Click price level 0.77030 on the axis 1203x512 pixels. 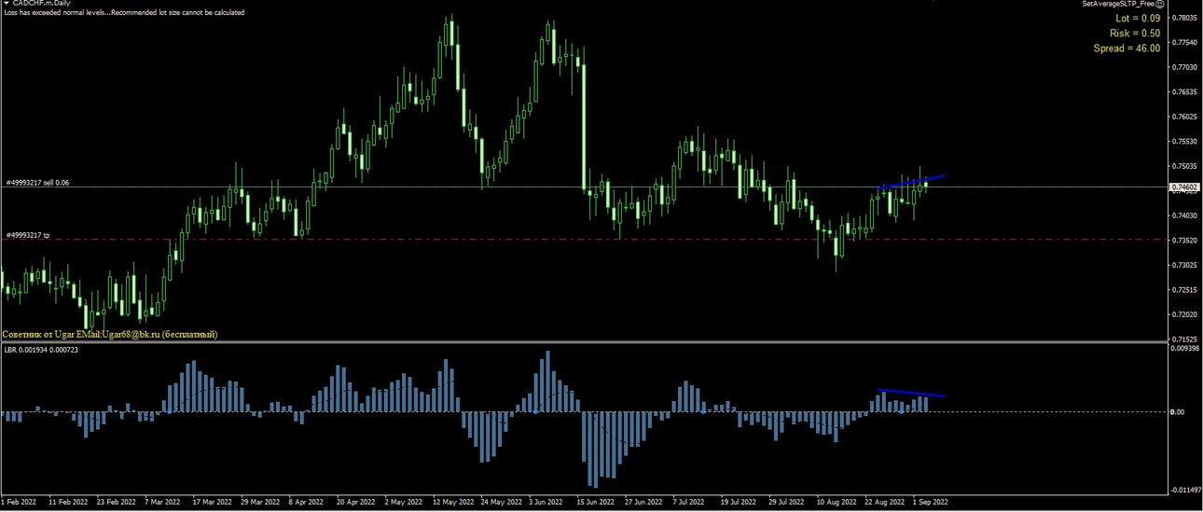pos(1185,67)
